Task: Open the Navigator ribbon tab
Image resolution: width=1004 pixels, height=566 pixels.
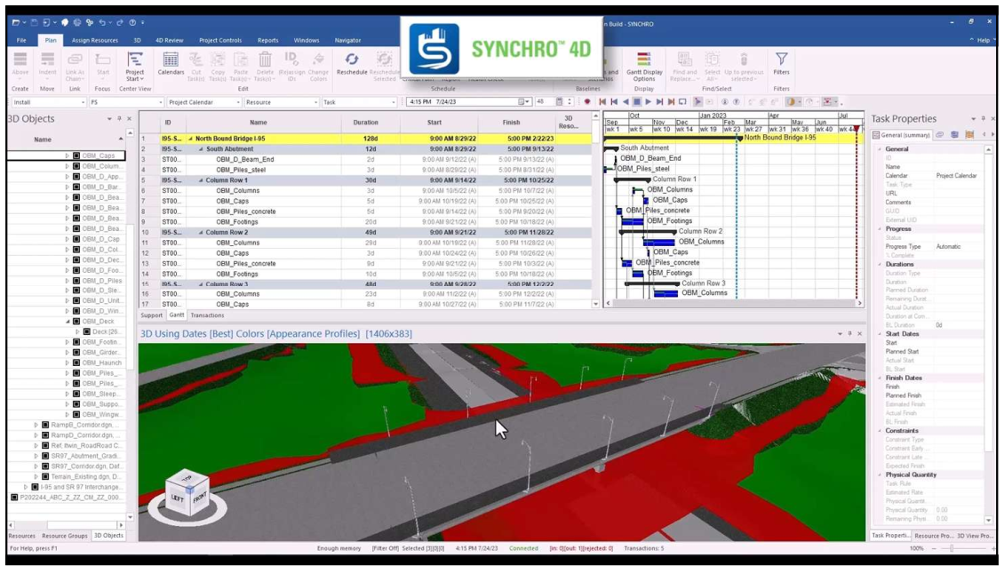Action: pyautogui.click(x=347, y=40)
